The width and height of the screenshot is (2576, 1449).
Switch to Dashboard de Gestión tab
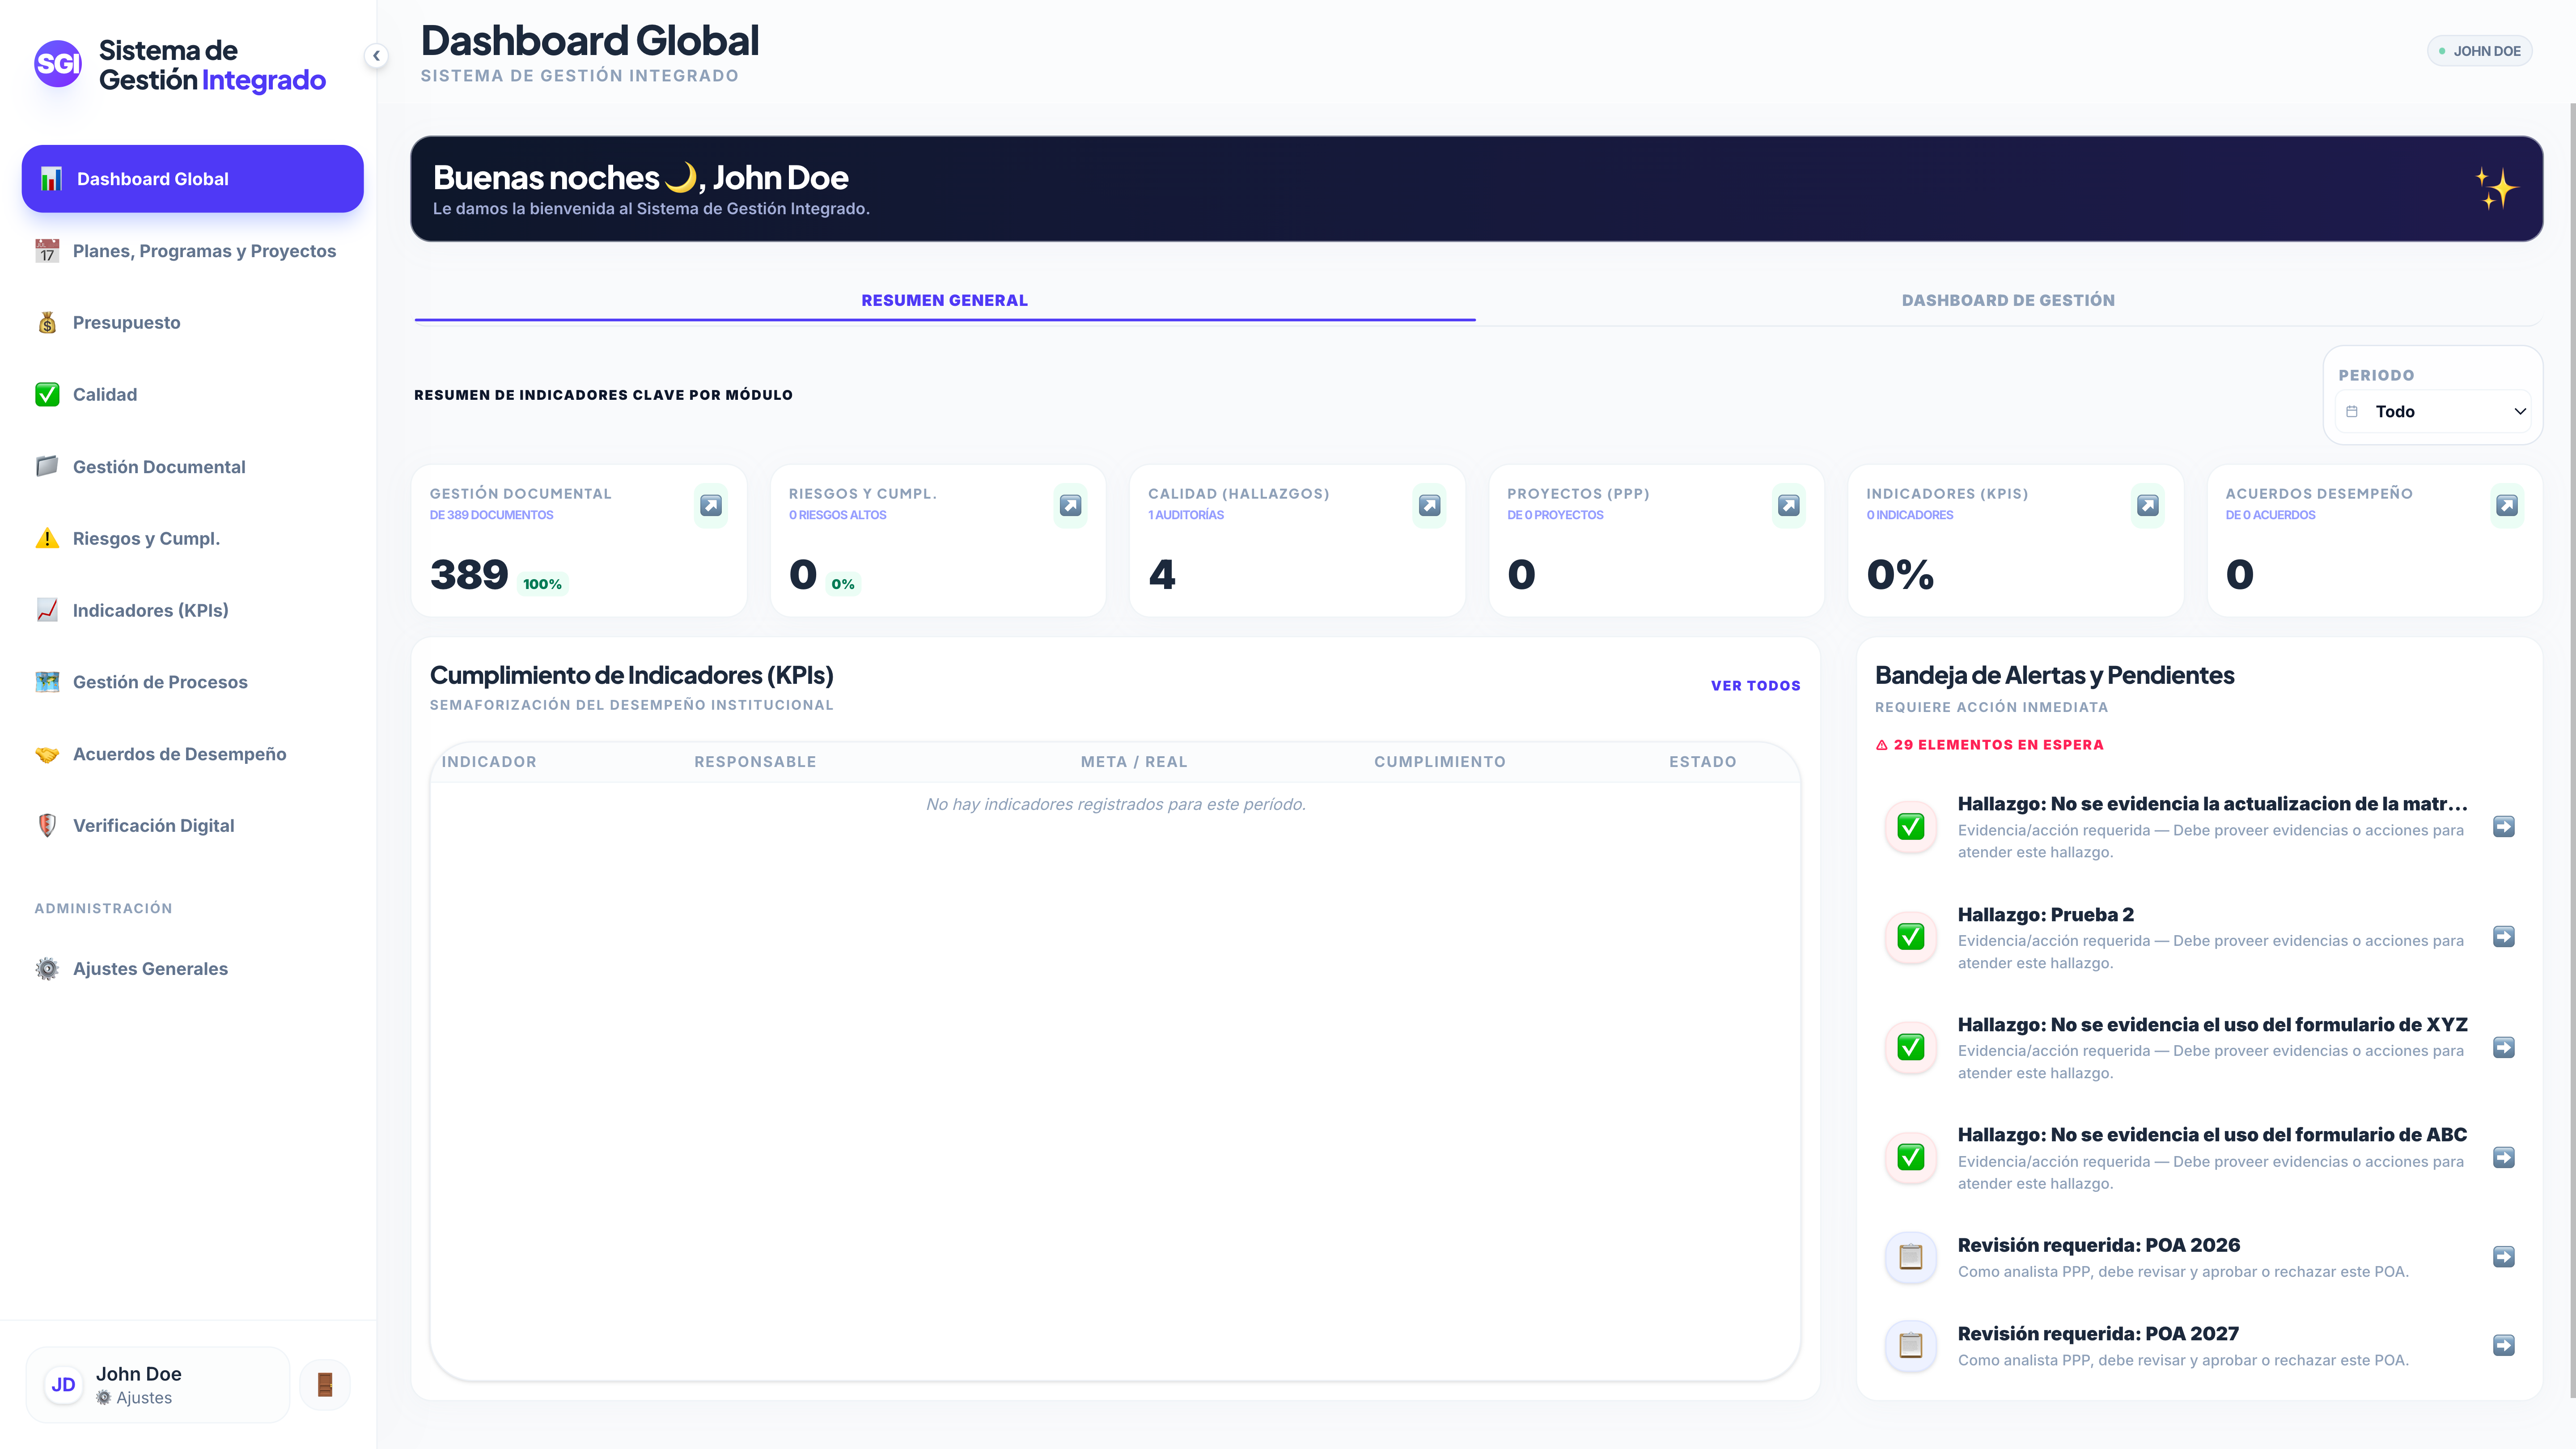click(x=2008, y=300)
